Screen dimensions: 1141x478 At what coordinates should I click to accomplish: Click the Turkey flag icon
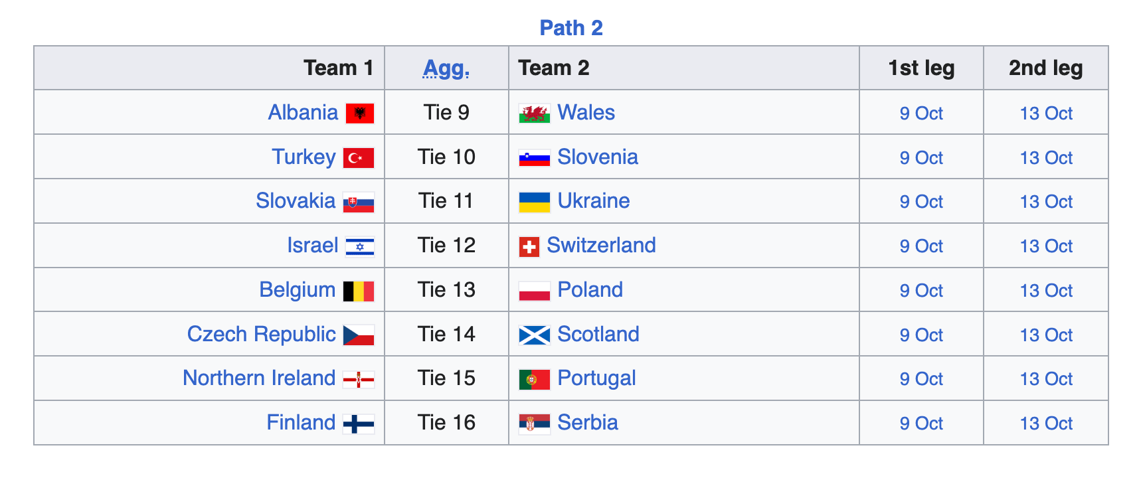(359, 158)
